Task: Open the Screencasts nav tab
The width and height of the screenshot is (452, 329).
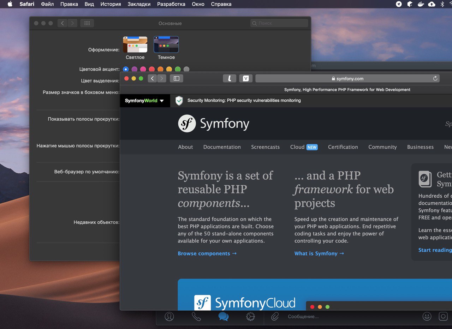Action: (265, 147)
